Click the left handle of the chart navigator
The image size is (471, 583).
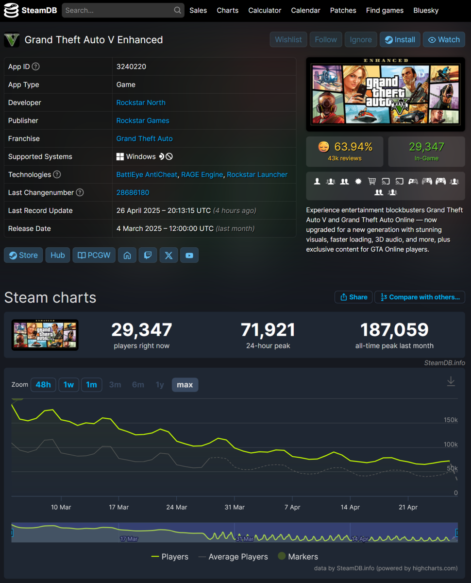[12, 532]
